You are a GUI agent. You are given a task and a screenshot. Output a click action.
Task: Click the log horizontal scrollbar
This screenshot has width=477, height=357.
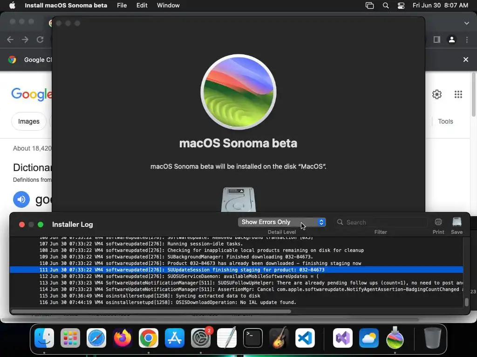click(151, 311)
